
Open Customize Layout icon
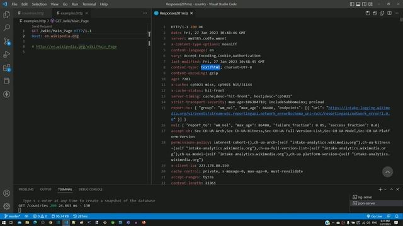pyautogui.click(x=370, y=4)
